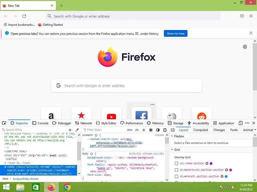Image resolution: width=257 pixels, height=192 pixels.
Task: Open the Save to Pocket icon
Action: tap(242, 16)
